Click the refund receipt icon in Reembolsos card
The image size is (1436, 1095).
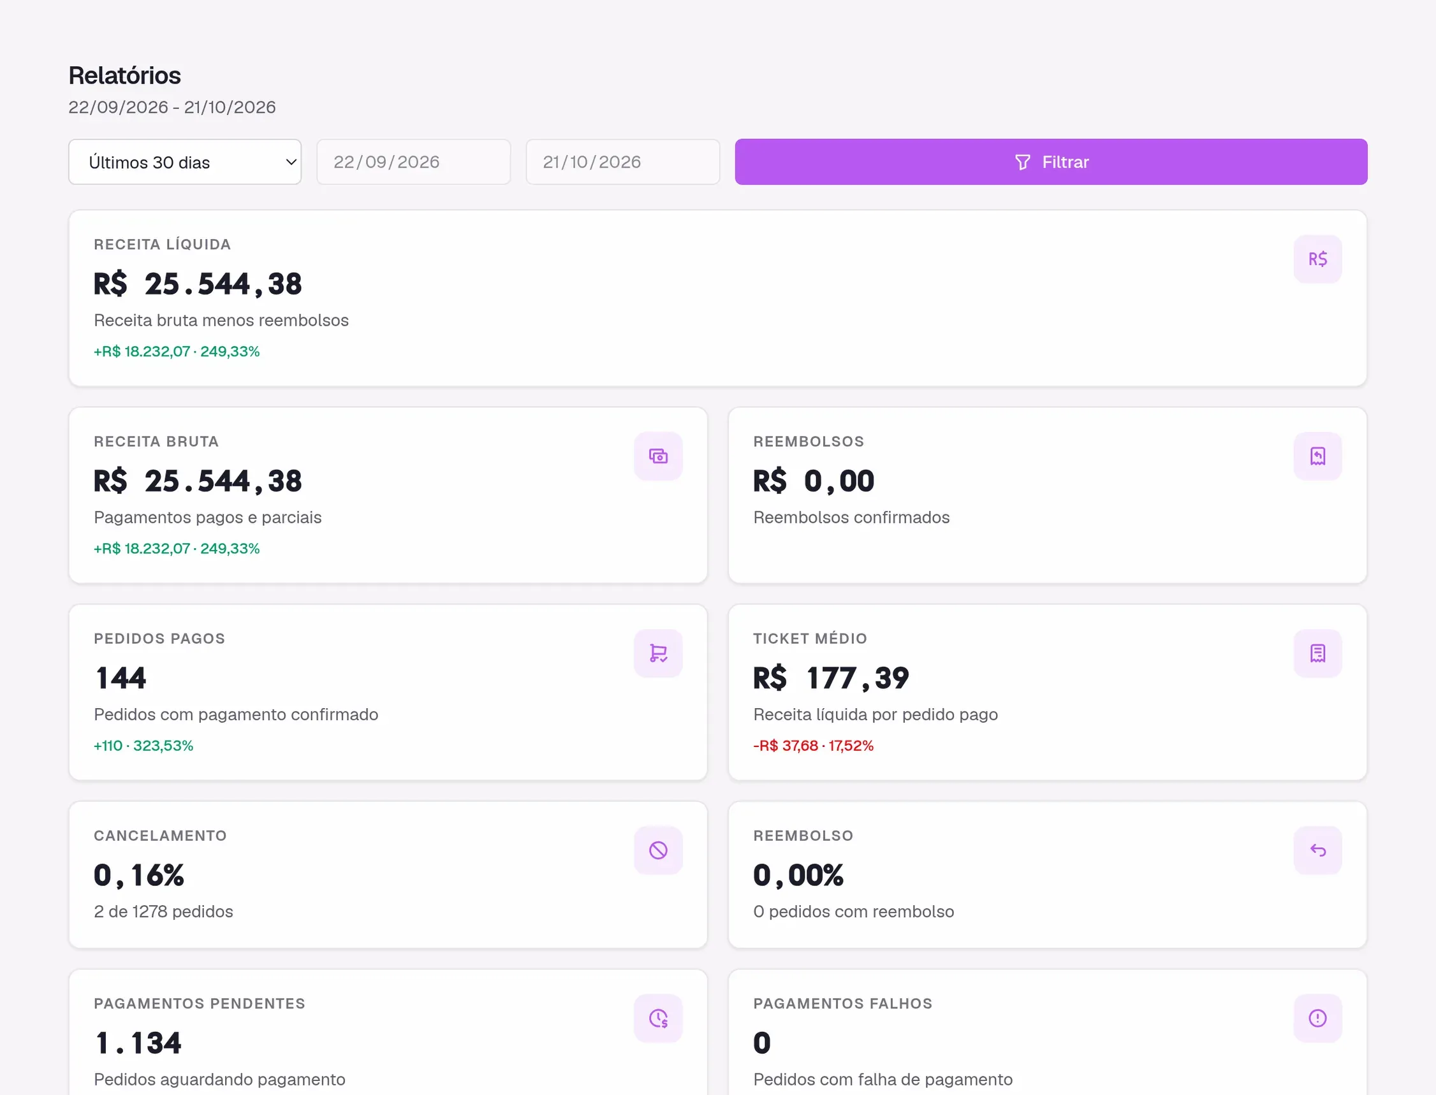click(1317, 456)
